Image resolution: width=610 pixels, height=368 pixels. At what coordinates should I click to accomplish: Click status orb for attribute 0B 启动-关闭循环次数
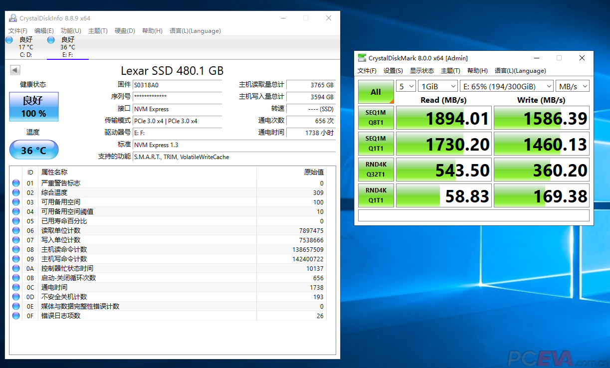(x=16, y=278)
